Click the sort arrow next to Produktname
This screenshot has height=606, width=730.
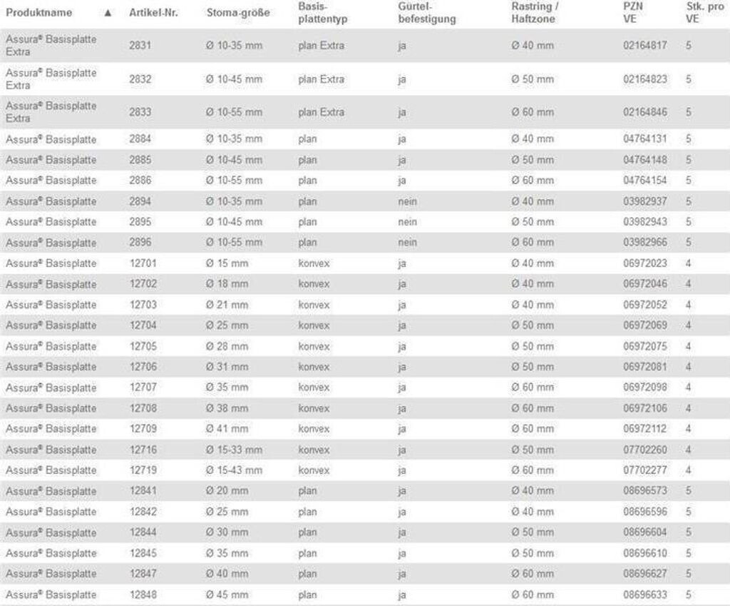[108, 13]
